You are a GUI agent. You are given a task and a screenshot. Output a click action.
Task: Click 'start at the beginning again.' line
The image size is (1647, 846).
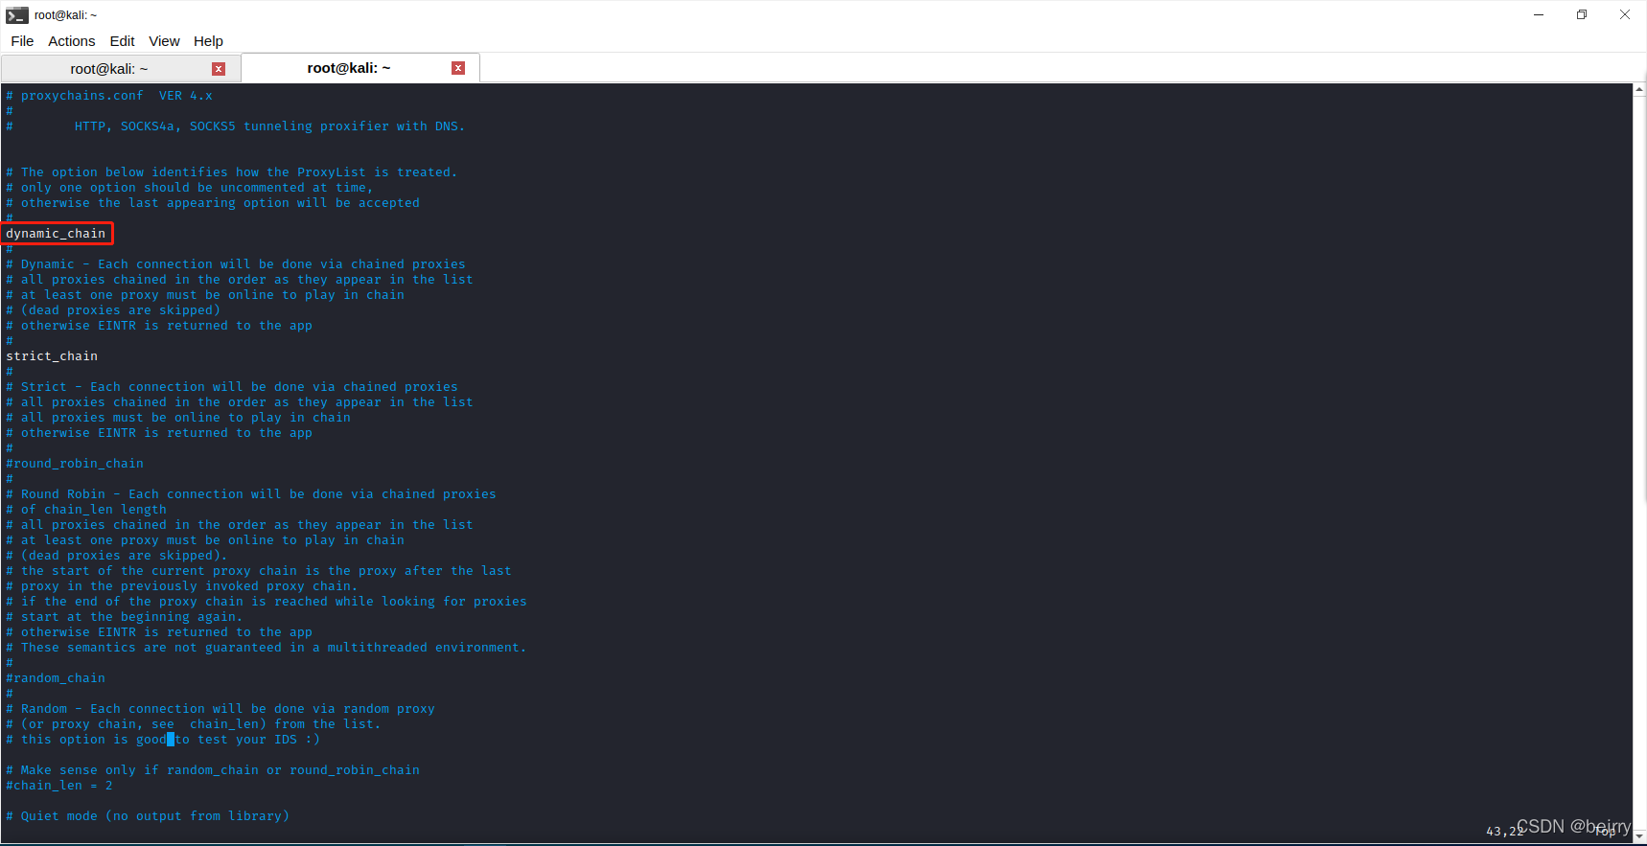(125, 617)
